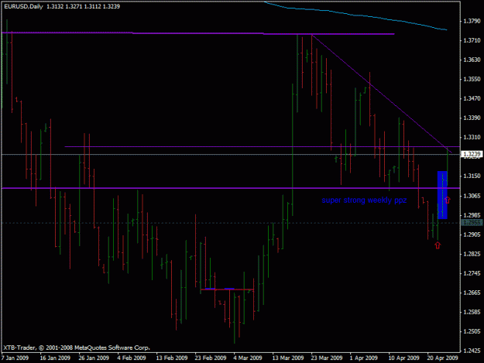
Task: Click the red up arrow below the April low bar
Action: coord(438,245)
